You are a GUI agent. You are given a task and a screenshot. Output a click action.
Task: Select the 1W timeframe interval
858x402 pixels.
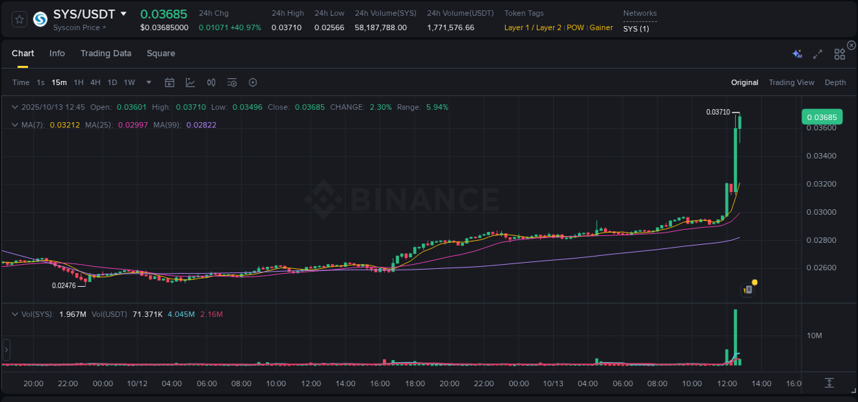[x=129, y=82]
